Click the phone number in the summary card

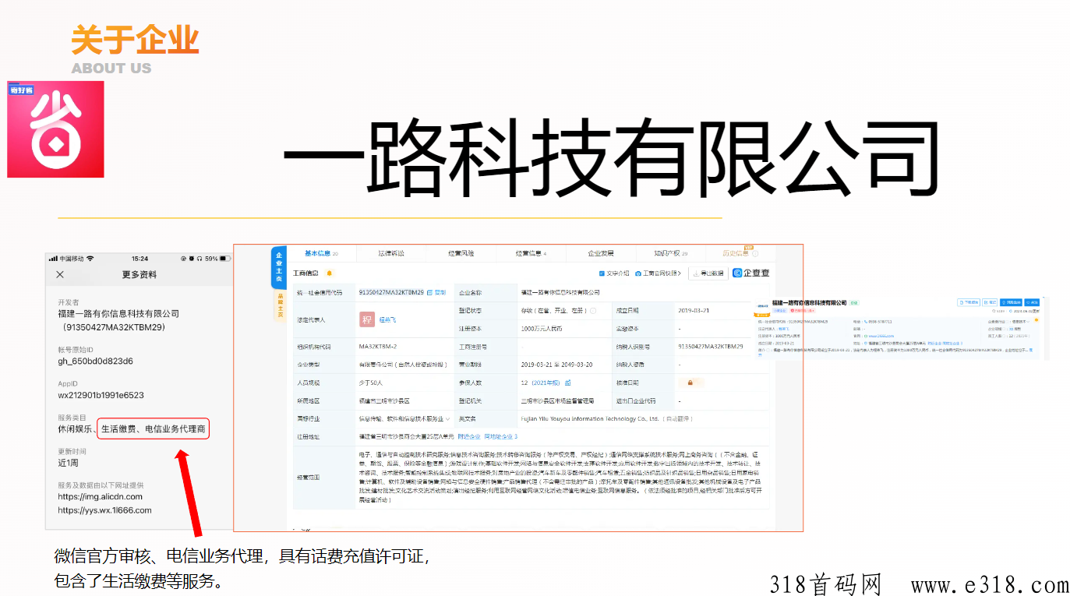click(x=880, y=322)
